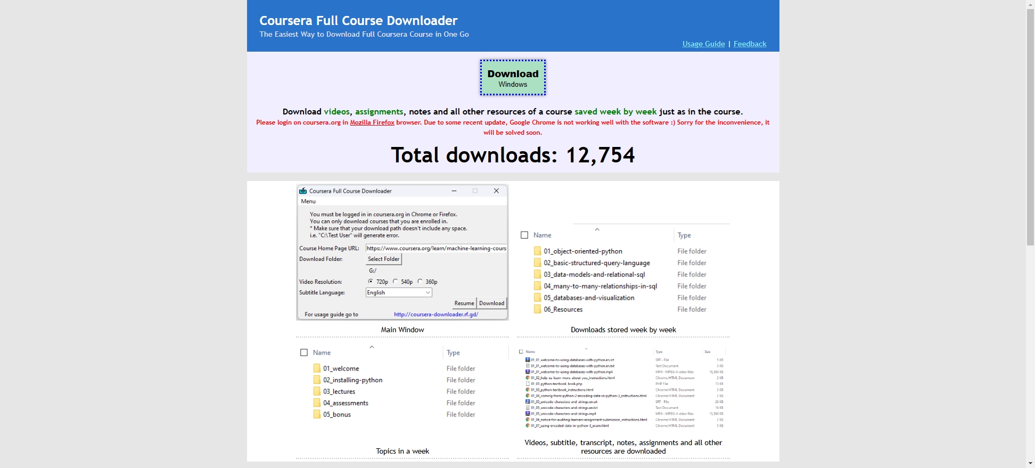Click the page scrollbar down arrow
1035x468 pixels.
point(1030,463)
